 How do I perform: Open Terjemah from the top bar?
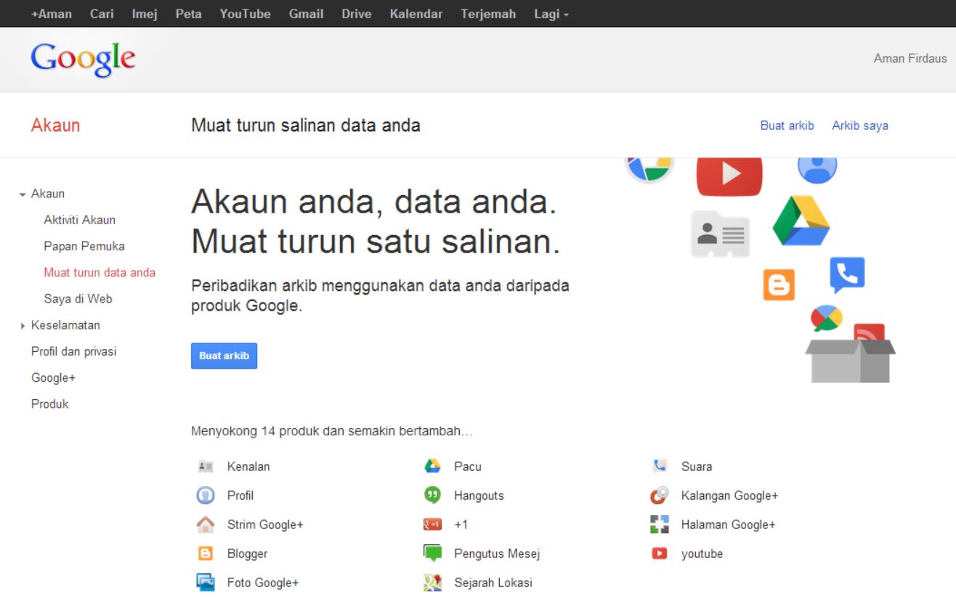(x=488, y=14)
